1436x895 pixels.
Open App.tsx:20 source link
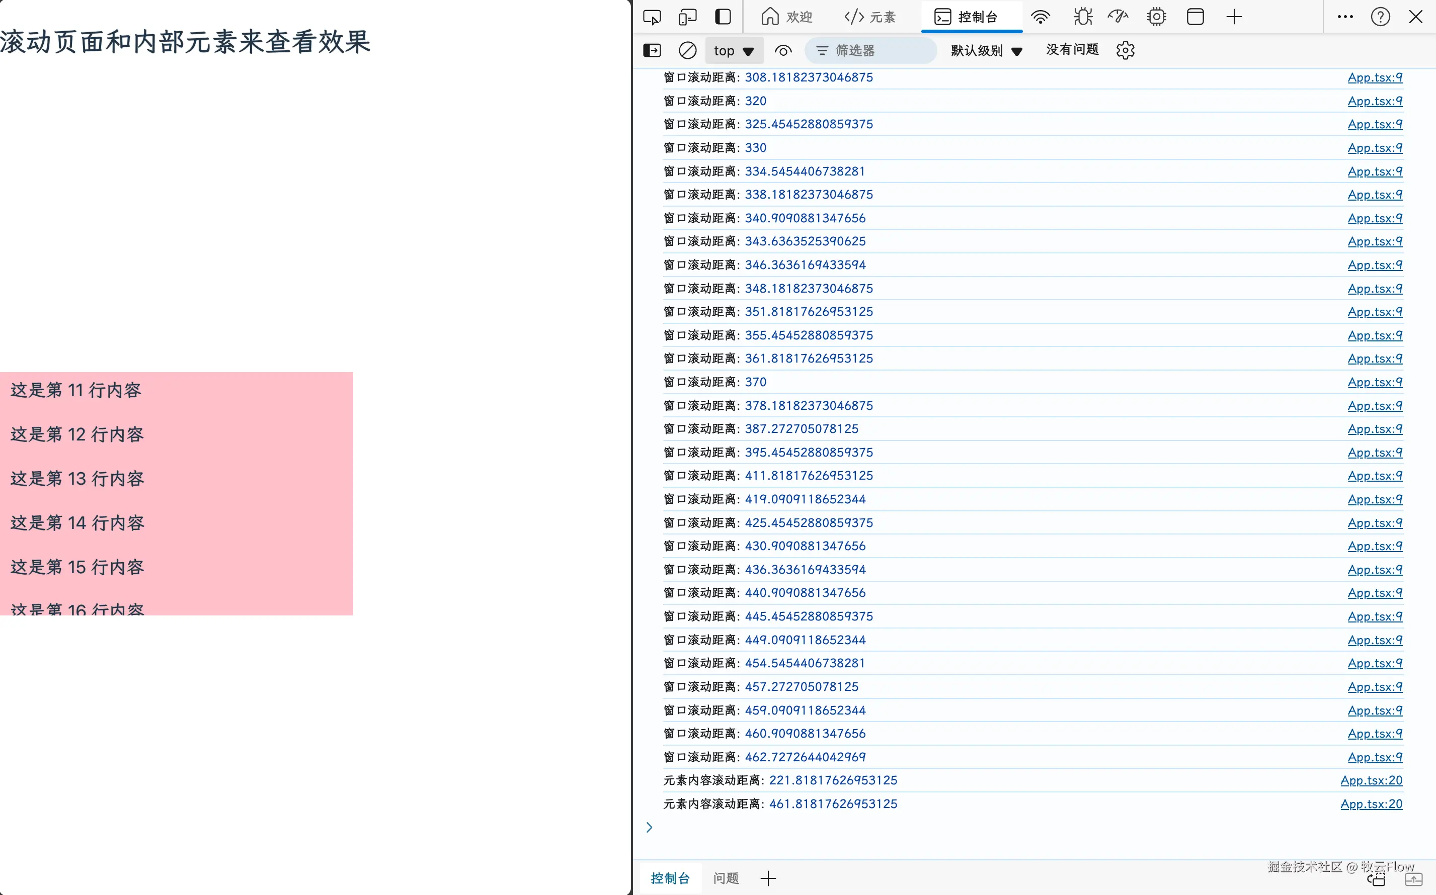click(1371, 780)
